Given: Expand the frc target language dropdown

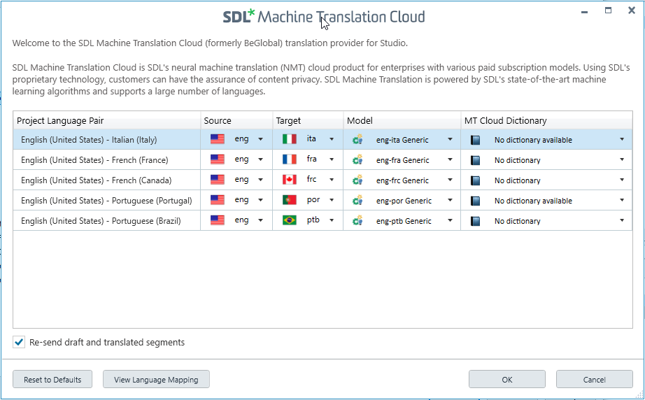Looking at the screenshot, I should point(332,180).
